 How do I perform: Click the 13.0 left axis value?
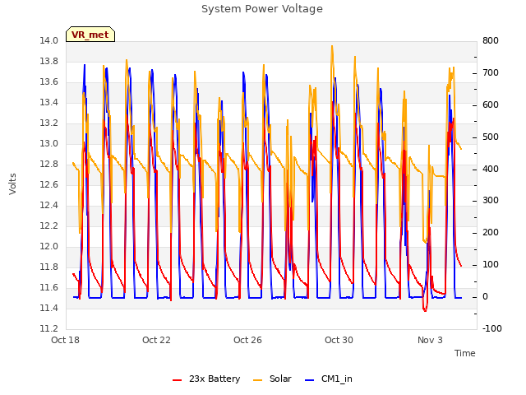(x=49, y=143)
